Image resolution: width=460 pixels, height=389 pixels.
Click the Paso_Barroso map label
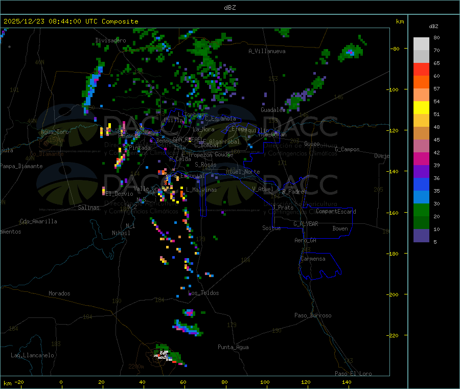point(313,316)
